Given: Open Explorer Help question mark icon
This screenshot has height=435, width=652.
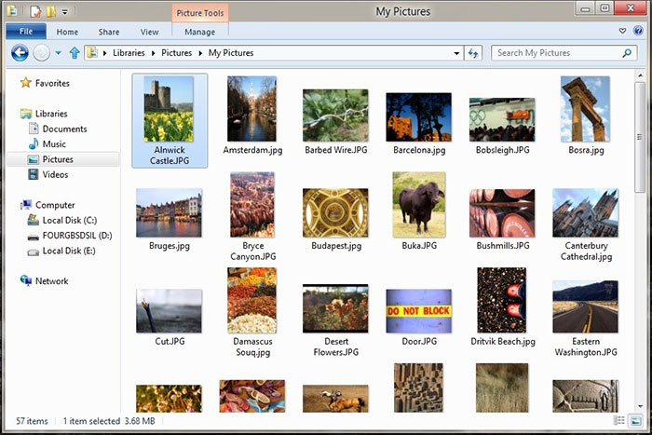Looking at the screenshot, I should pyautogui.click(x=636, y=31).
